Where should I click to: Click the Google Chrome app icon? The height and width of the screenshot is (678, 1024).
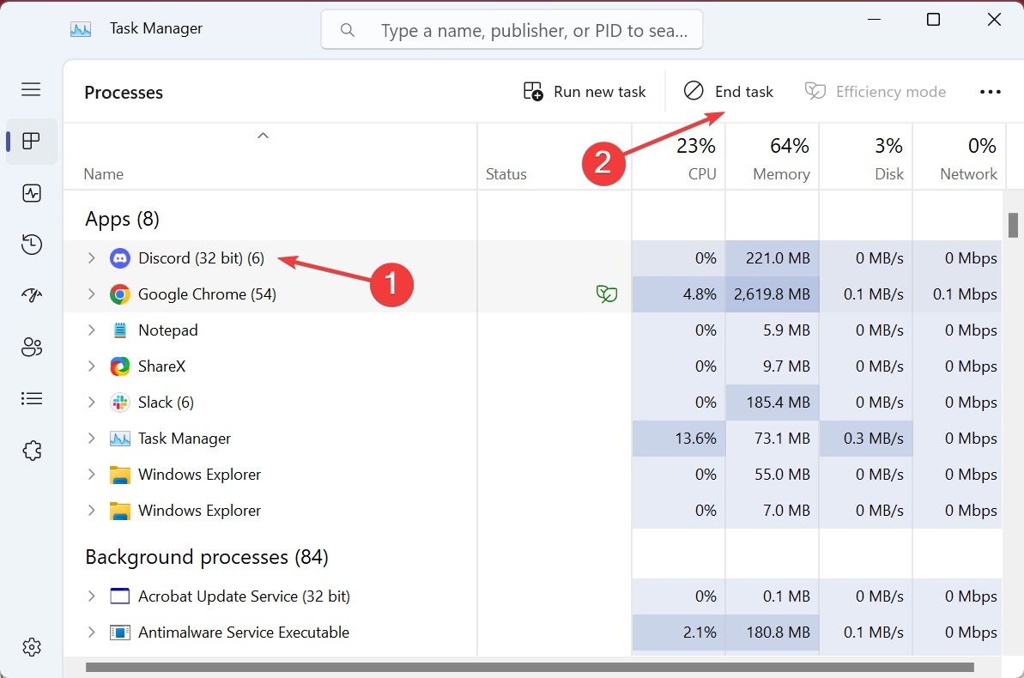click(119, 294)
